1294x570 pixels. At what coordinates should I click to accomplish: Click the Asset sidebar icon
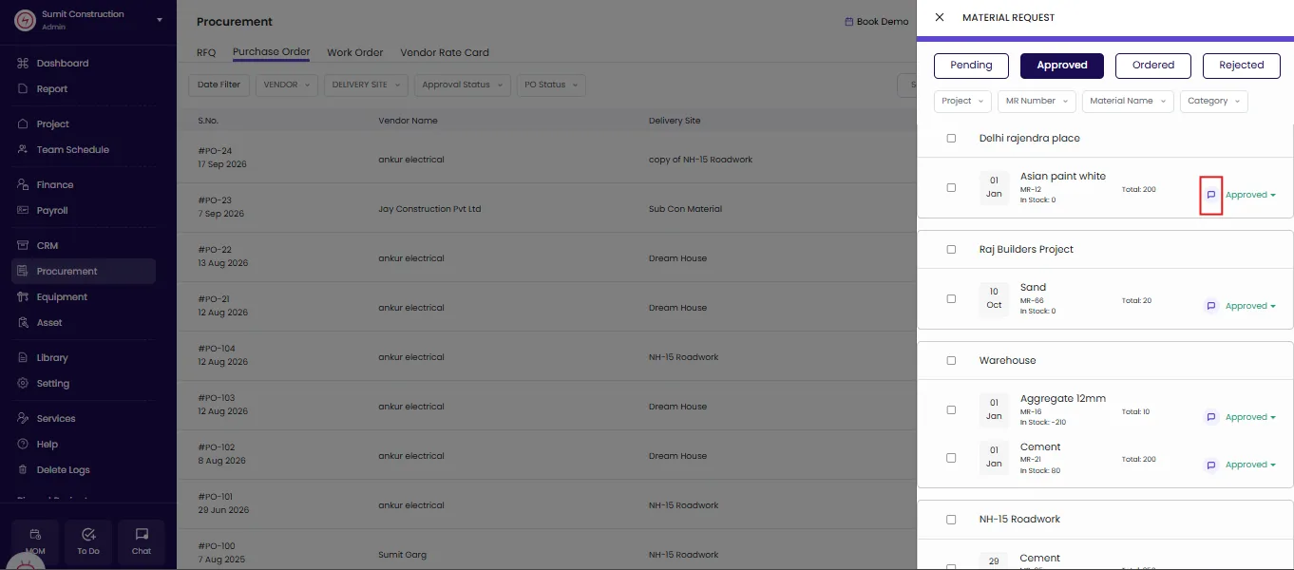24,323
